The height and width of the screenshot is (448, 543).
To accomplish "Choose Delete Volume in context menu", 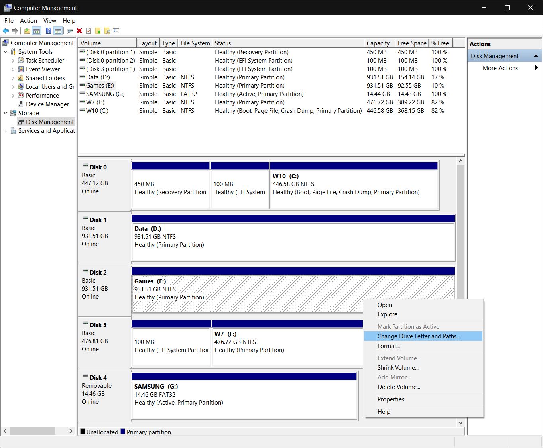I will [423, 387].
